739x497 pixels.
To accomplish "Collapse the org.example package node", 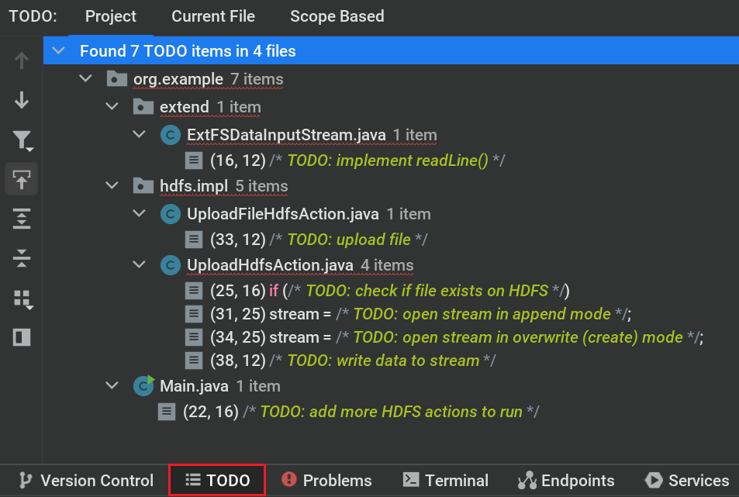I will point(85,79).
